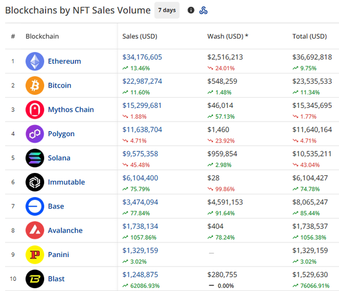Sort by Sales (USD) column header

coord(140,36)
